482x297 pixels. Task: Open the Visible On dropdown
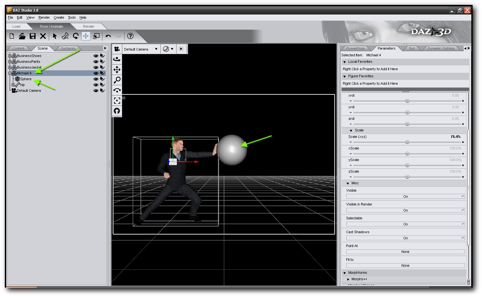coord(405,196)
